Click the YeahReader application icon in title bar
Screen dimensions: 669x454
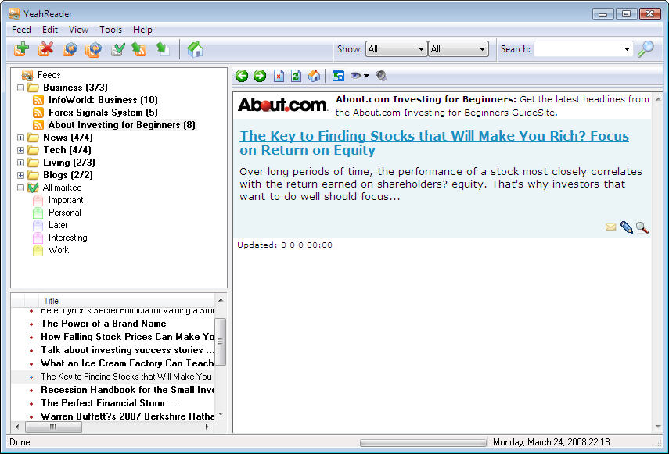14,13
